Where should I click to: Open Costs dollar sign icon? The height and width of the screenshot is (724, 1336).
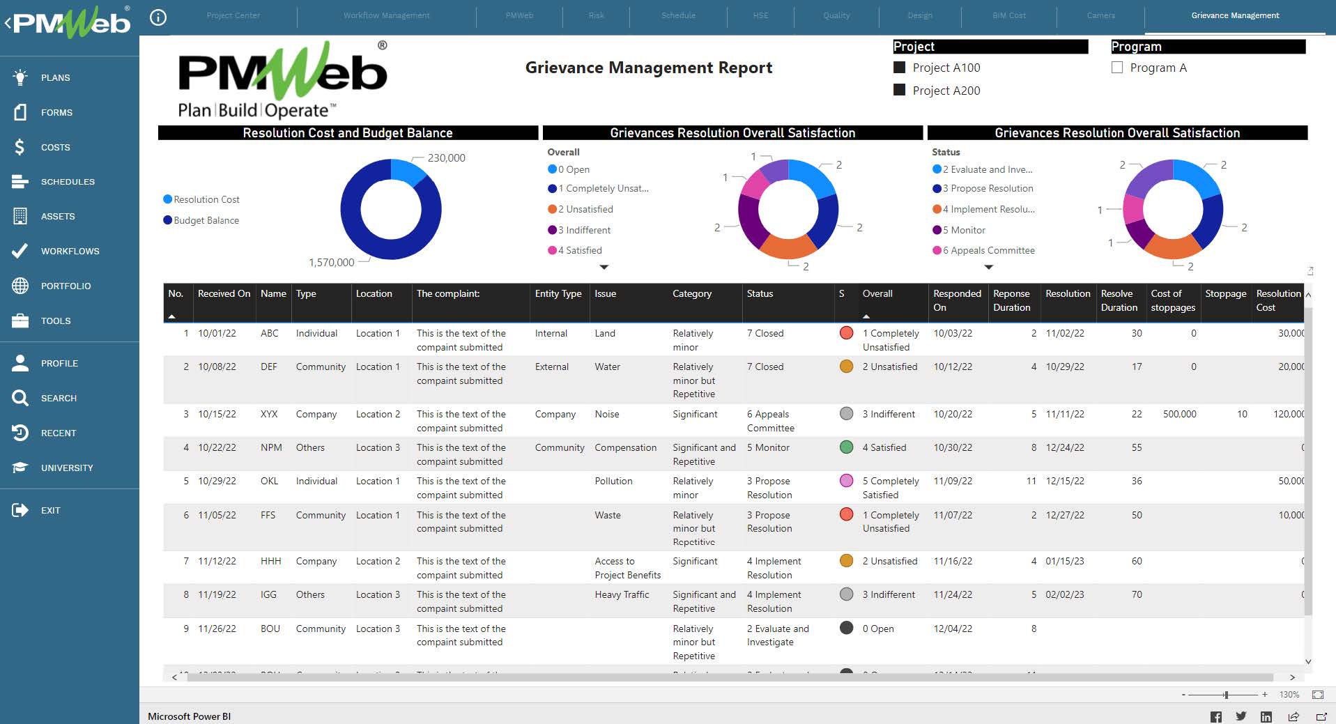[x=20, y=147]
